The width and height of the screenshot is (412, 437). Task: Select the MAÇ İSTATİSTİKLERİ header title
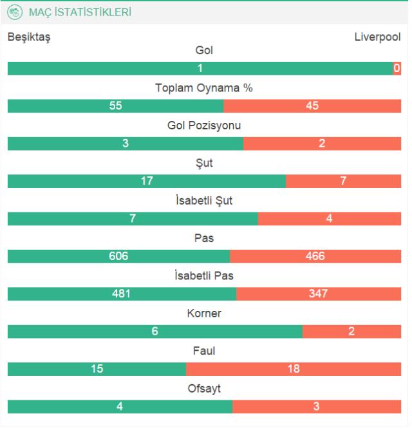pyautogui.click(x=80, y=12)
